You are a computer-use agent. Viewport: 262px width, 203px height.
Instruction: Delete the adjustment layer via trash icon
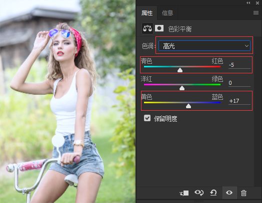[243, 193]
